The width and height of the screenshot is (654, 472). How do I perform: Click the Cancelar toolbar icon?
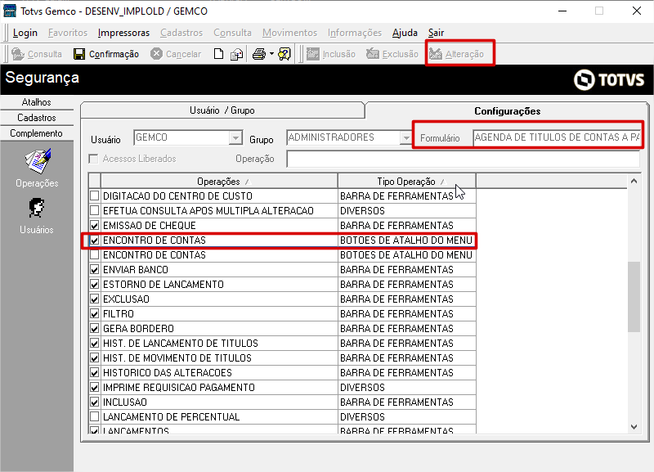click(x=156, y=54)
